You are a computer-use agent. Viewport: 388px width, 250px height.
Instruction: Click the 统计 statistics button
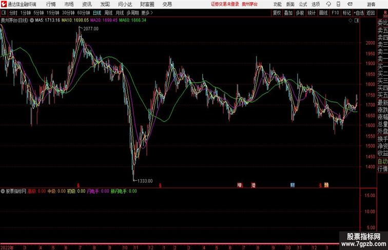[312, 13]
